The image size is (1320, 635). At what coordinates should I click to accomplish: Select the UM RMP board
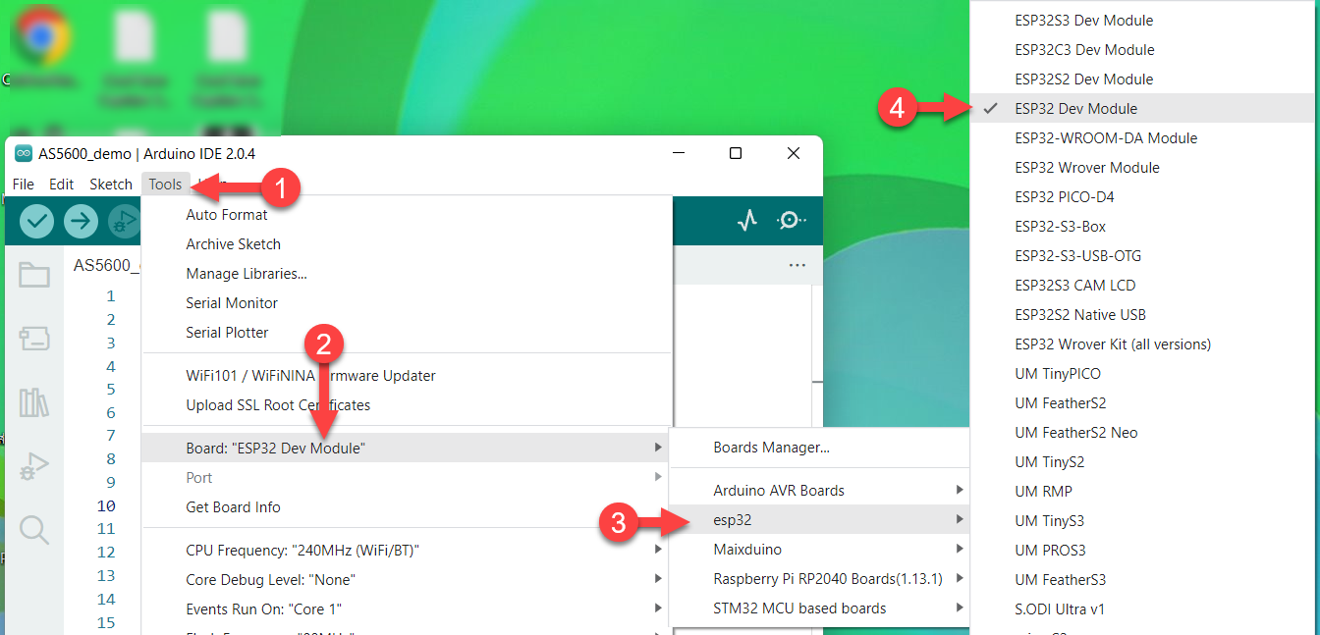click(x=1144, y=492)
